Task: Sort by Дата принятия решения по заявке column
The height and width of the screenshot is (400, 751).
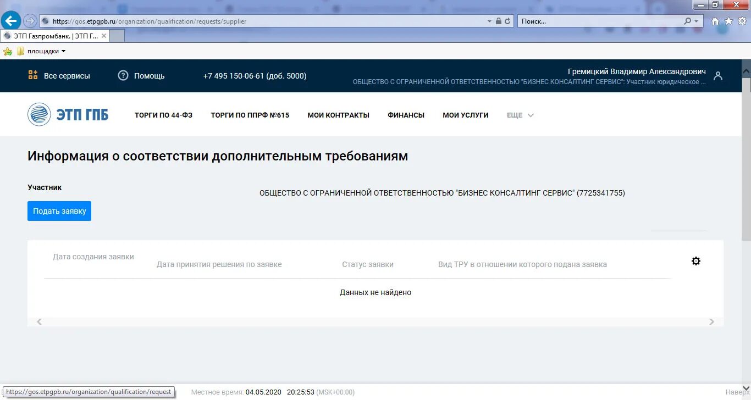Action: [219, 264]
